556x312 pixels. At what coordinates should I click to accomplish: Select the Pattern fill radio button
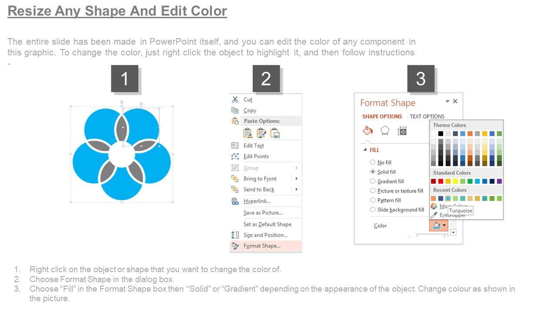pyautogui.click(x=373, y=200)
